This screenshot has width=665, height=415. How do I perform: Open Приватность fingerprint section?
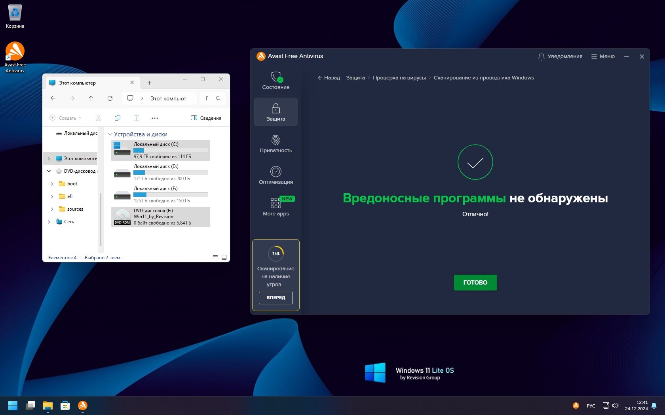point(276,144)
